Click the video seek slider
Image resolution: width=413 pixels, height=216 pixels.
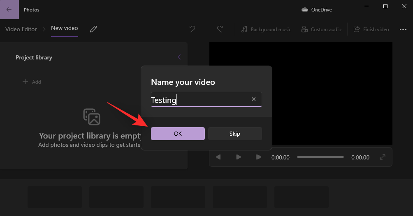(320, 157)
